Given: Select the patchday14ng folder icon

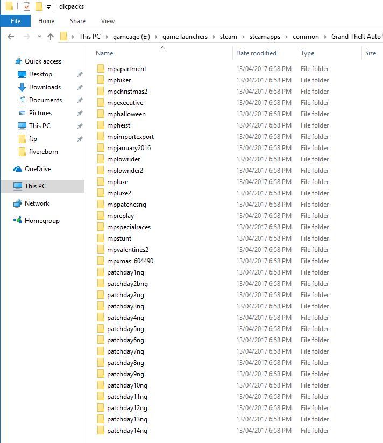Looking at the screenshot, I should (101, 430).
